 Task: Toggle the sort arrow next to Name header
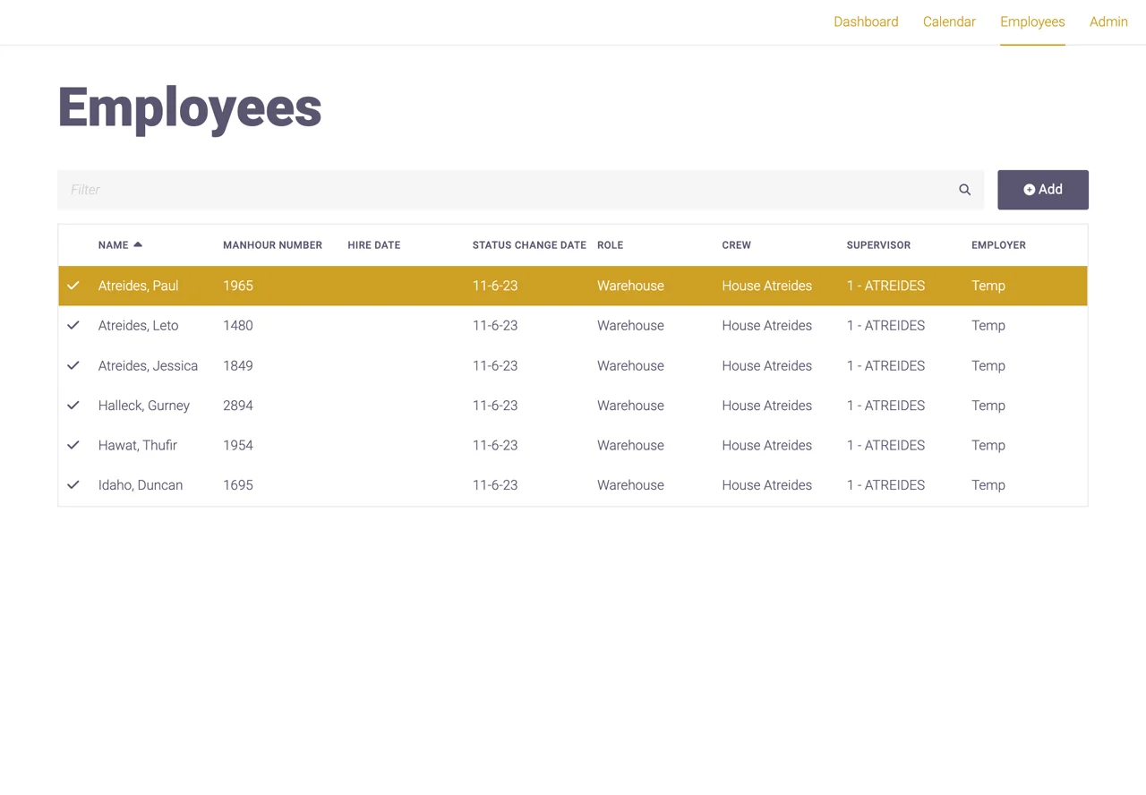click(138, 244)
